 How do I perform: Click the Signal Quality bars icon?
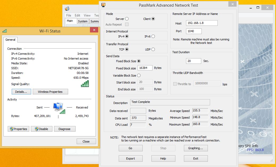[x=85, y=84]
